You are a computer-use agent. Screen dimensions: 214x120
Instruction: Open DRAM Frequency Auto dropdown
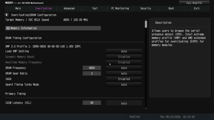pyautogui.click(x=124, y=68)
